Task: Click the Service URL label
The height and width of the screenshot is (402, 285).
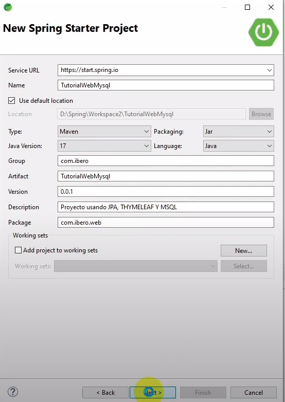Action: (x=24, y=70)
